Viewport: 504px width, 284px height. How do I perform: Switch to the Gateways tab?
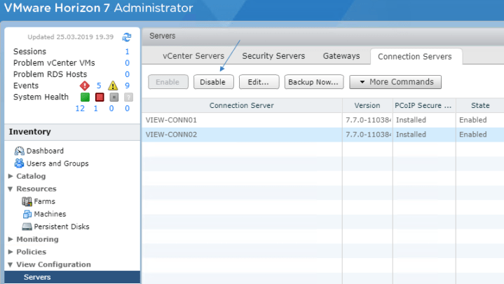341,56
